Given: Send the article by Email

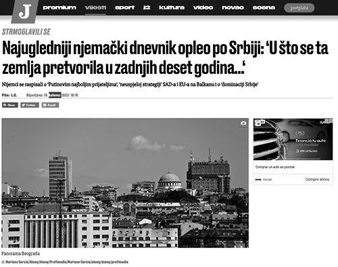Looking at the screenshot, I should click(50, 105).
